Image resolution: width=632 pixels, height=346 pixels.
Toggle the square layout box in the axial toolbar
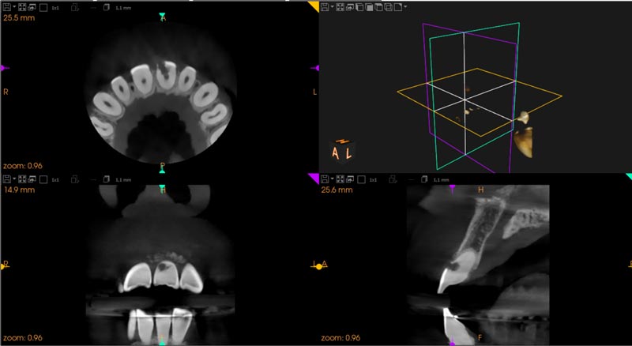(x=43, y=6)
